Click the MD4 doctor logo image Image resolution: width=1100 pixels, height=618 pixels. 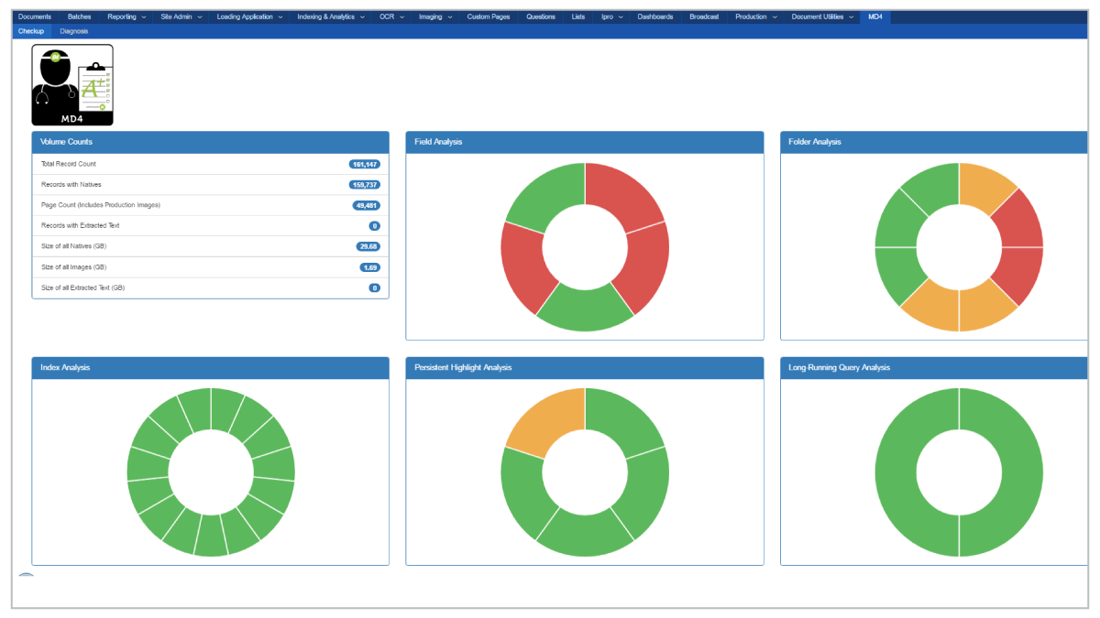[x=72, y=85]
